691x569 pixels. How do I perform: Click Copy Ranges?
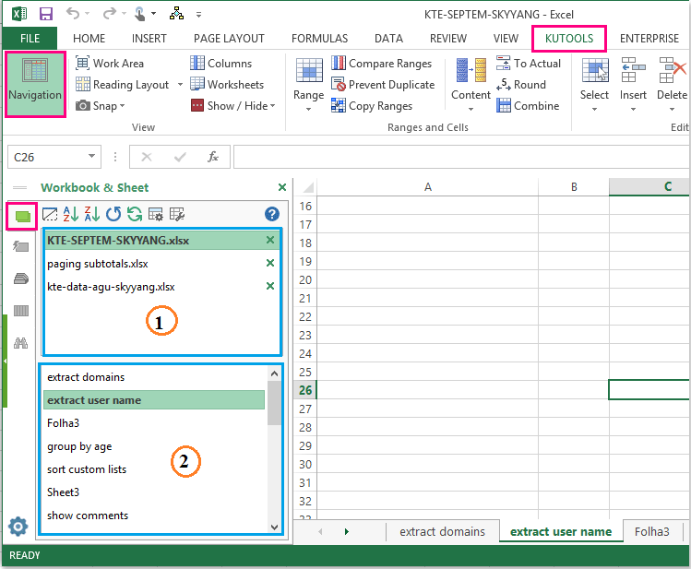(372, 106)
